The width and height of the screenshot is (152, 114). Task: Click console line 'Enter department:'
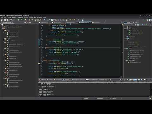(x=44, y=94)
